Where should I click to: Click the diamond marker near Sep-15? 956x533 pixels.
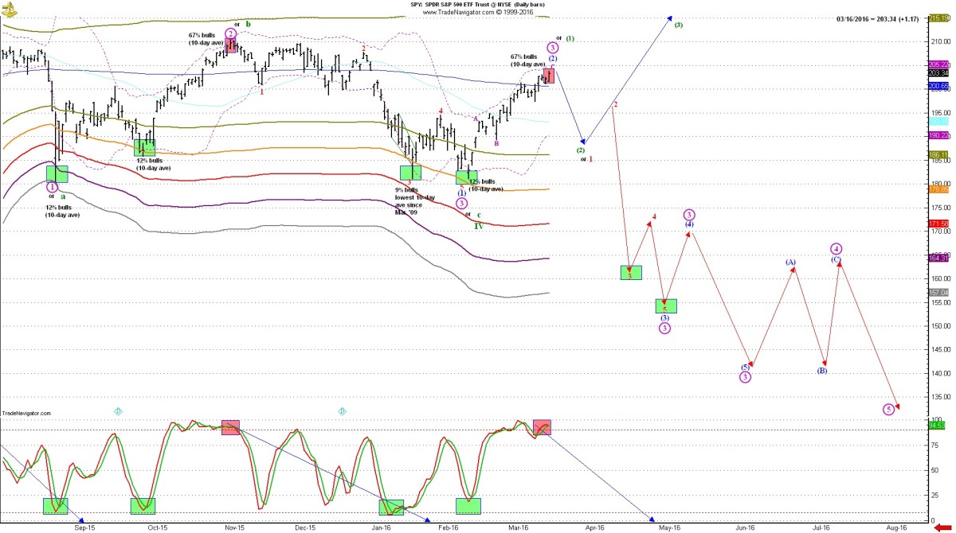(x=117, y=411)
